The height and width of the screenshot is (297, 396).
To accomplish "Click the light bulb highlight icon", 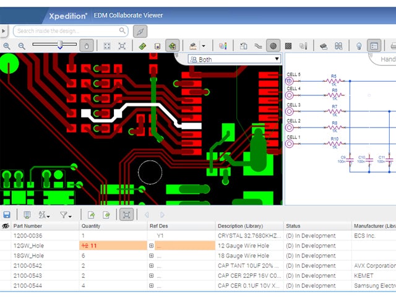I will point(359,46).
